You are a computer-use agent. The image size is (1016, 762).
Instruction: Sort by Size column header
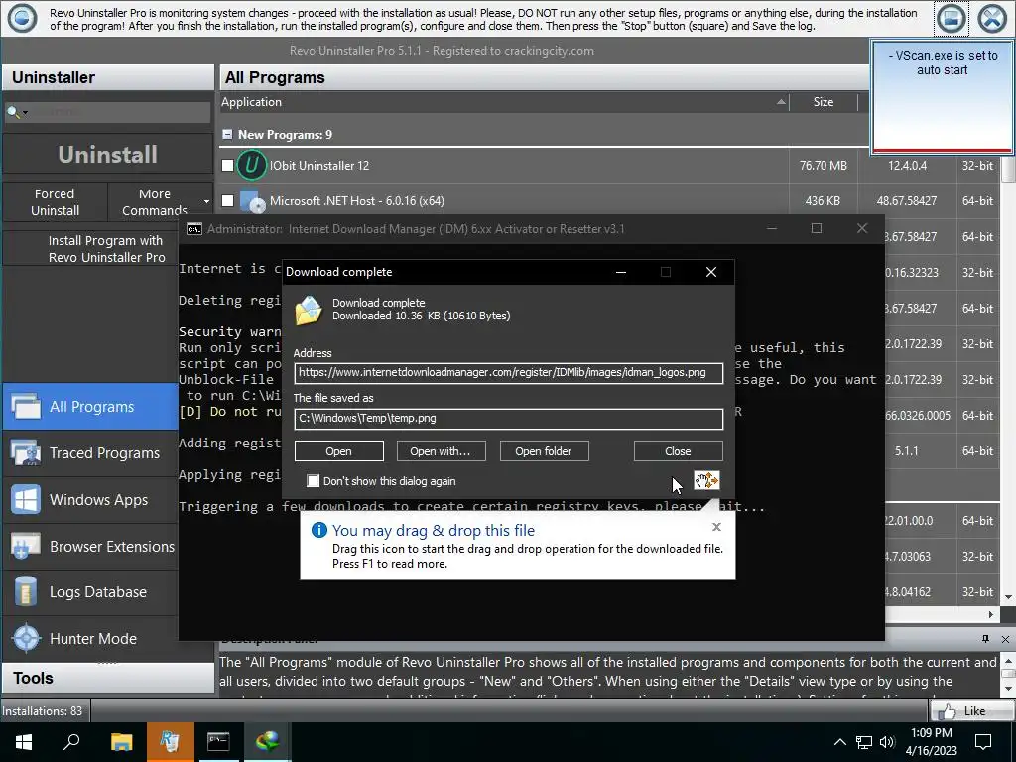coord(824,102)
